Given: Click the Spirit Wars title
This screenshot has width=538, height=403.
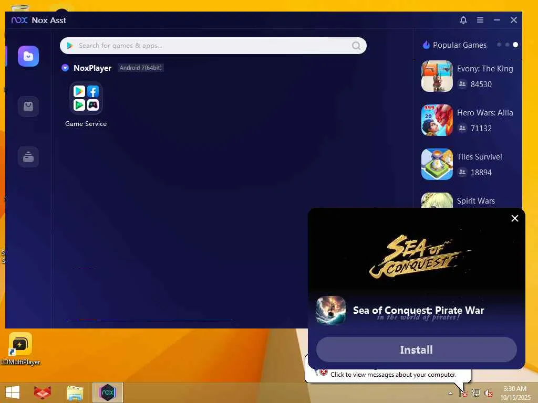Looking at the screenshot, I should click(476, 201).
